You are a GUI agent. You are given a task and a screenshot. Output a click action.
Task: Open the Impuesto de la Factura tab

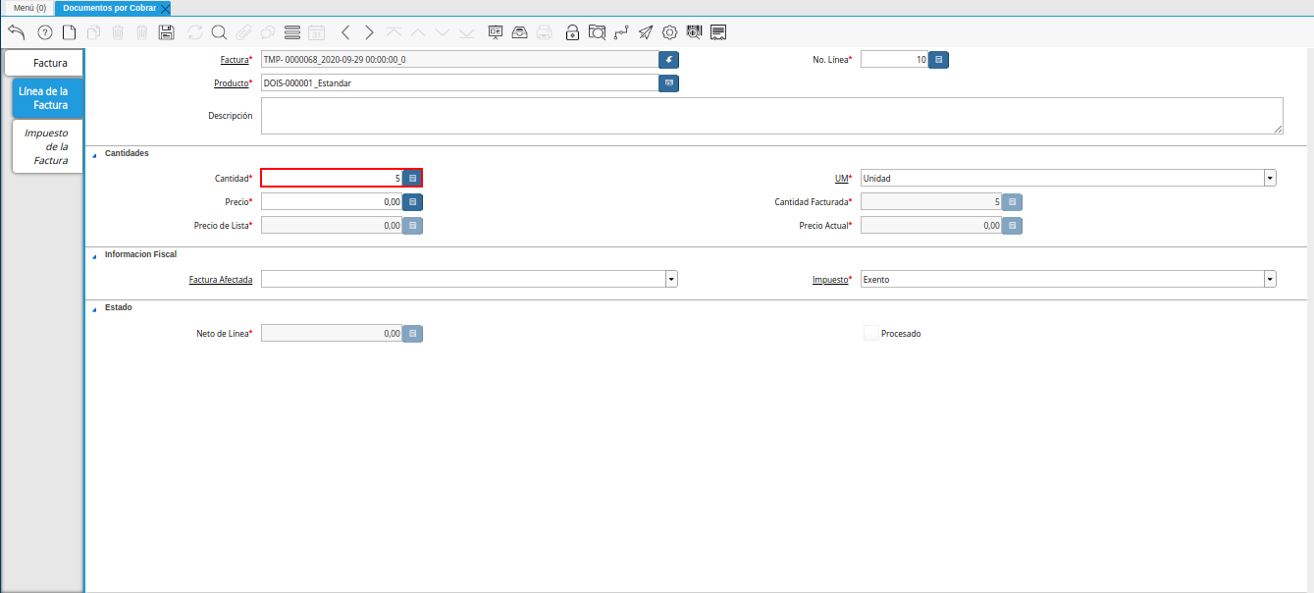[47, 146]
